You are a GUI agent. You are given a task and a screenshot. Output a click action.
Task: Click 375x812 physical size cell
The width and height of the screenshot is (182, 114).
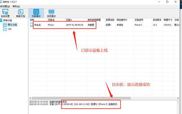(167, 25)
